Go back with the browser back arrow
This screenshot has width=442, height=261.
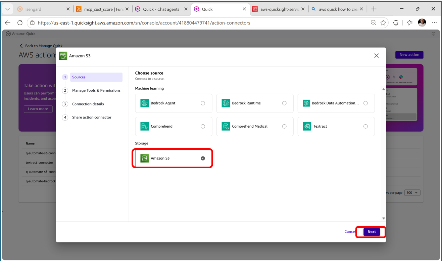click(7, 23)
